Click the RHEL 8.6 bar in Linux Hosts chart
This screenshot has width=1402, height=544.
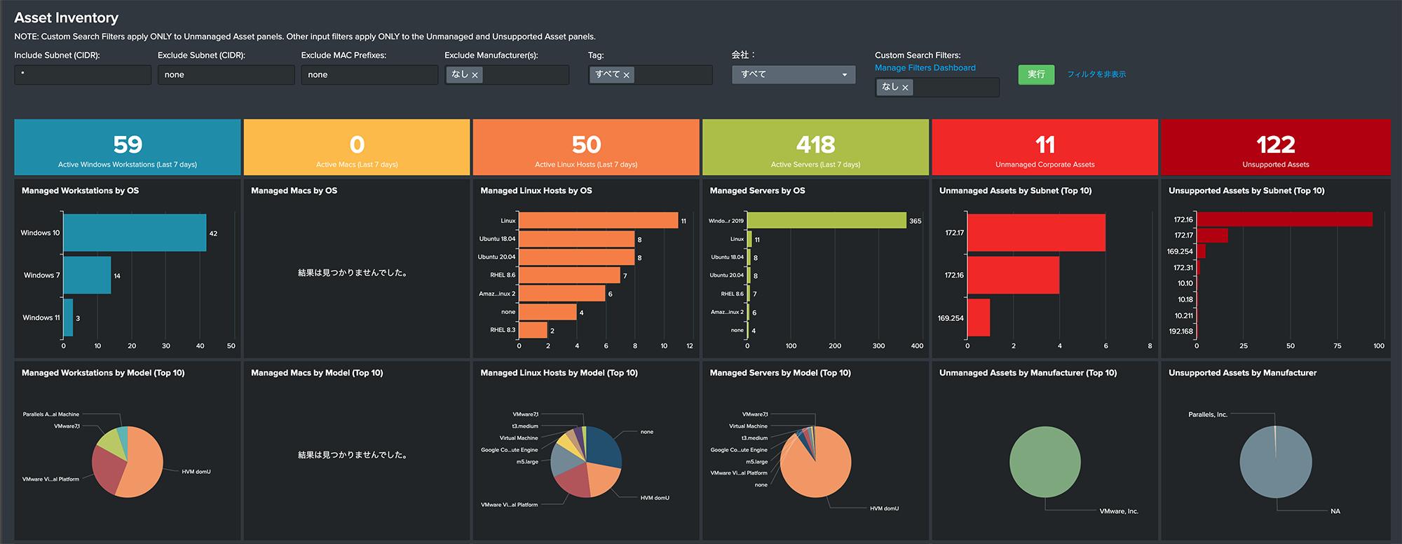pyautogui.click(x=569, y=276)
